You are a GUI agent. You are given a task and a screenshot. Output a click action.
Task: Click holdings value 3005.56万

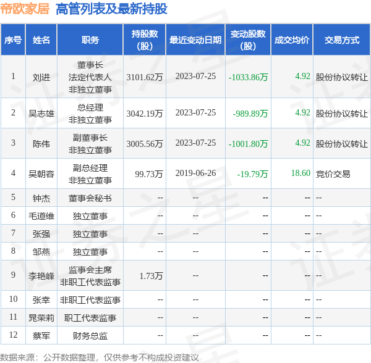[145, 144]
